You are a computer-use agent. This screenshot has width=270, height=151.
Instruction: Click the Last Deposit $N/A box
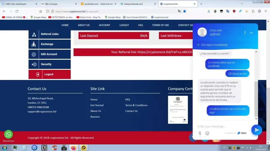point(114,36)
